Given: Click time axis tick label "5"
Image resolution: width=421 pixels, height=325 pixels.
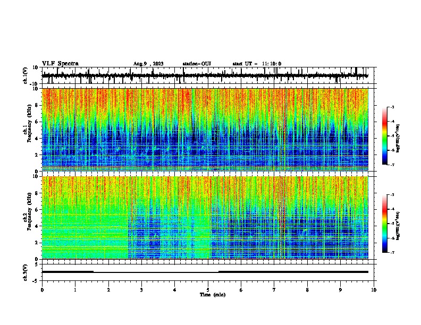Looking at the screenshot, I should click(208, 290).
